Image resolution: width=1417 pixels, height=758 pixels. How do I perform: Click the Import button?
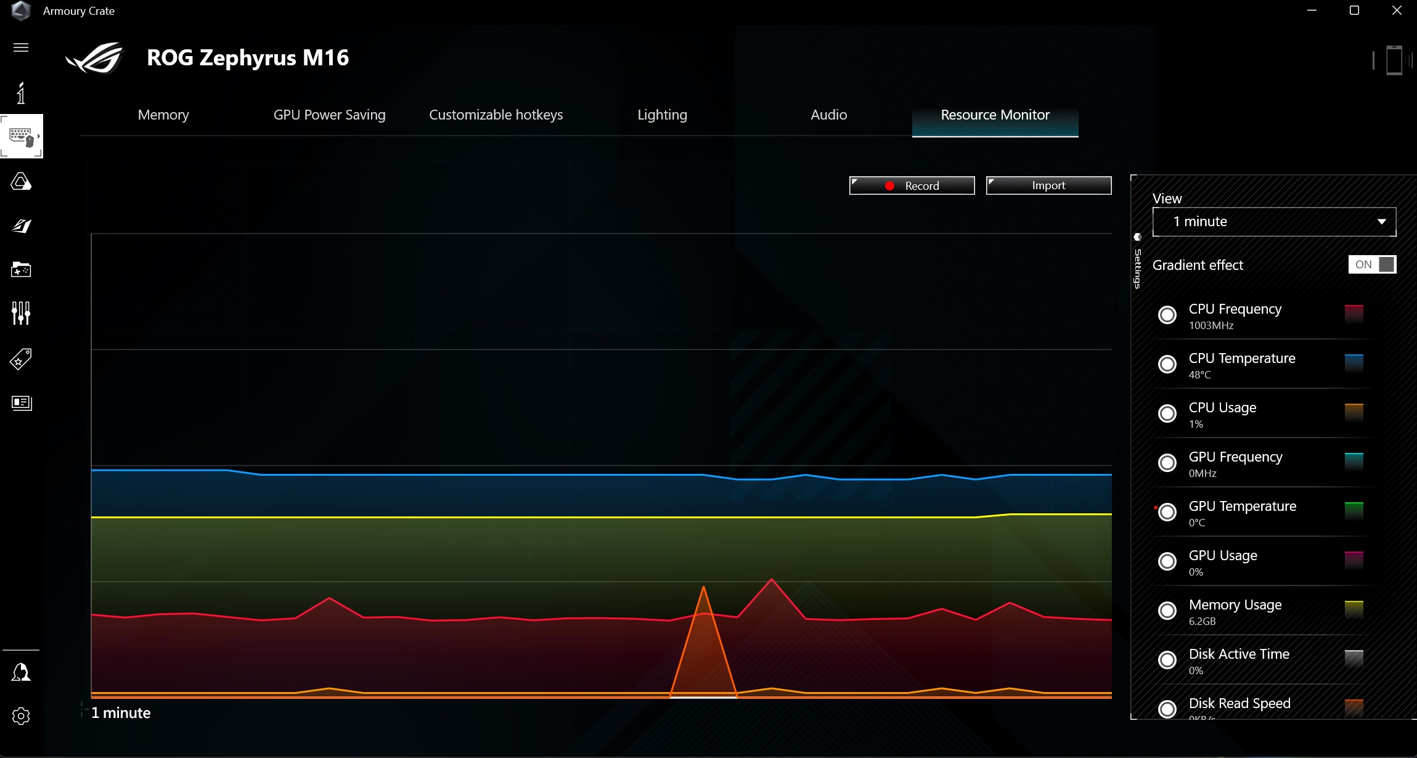[x=1048, y=185]
